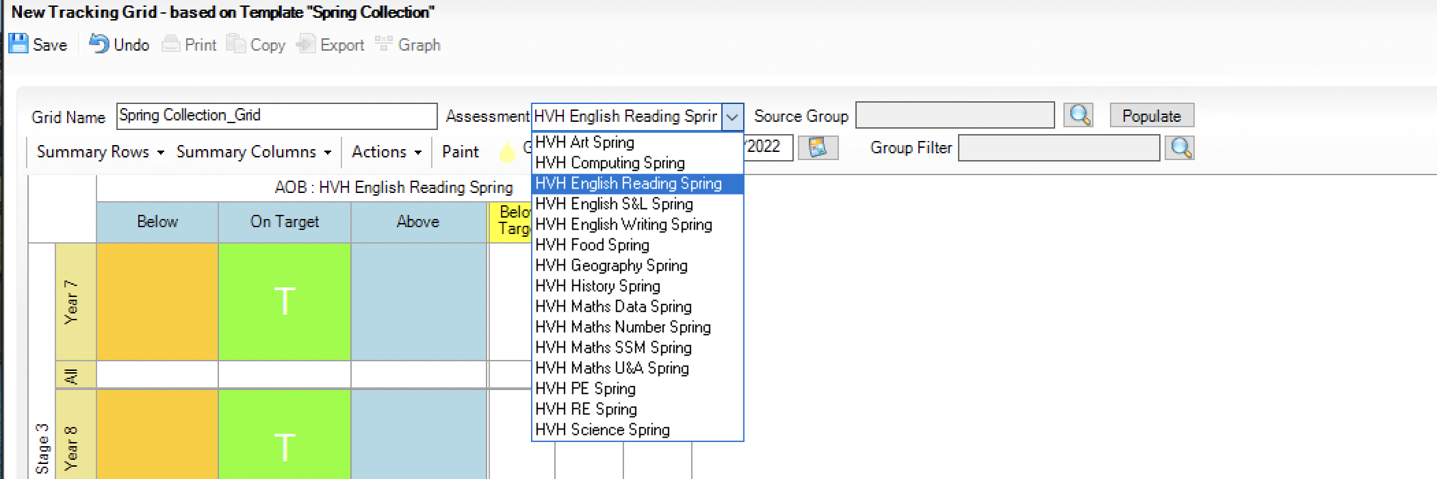The height and width of the screenshot is (479, 1437).
Task: Click the yellow Paint droplet icon
Action: [x=506, y=152]
